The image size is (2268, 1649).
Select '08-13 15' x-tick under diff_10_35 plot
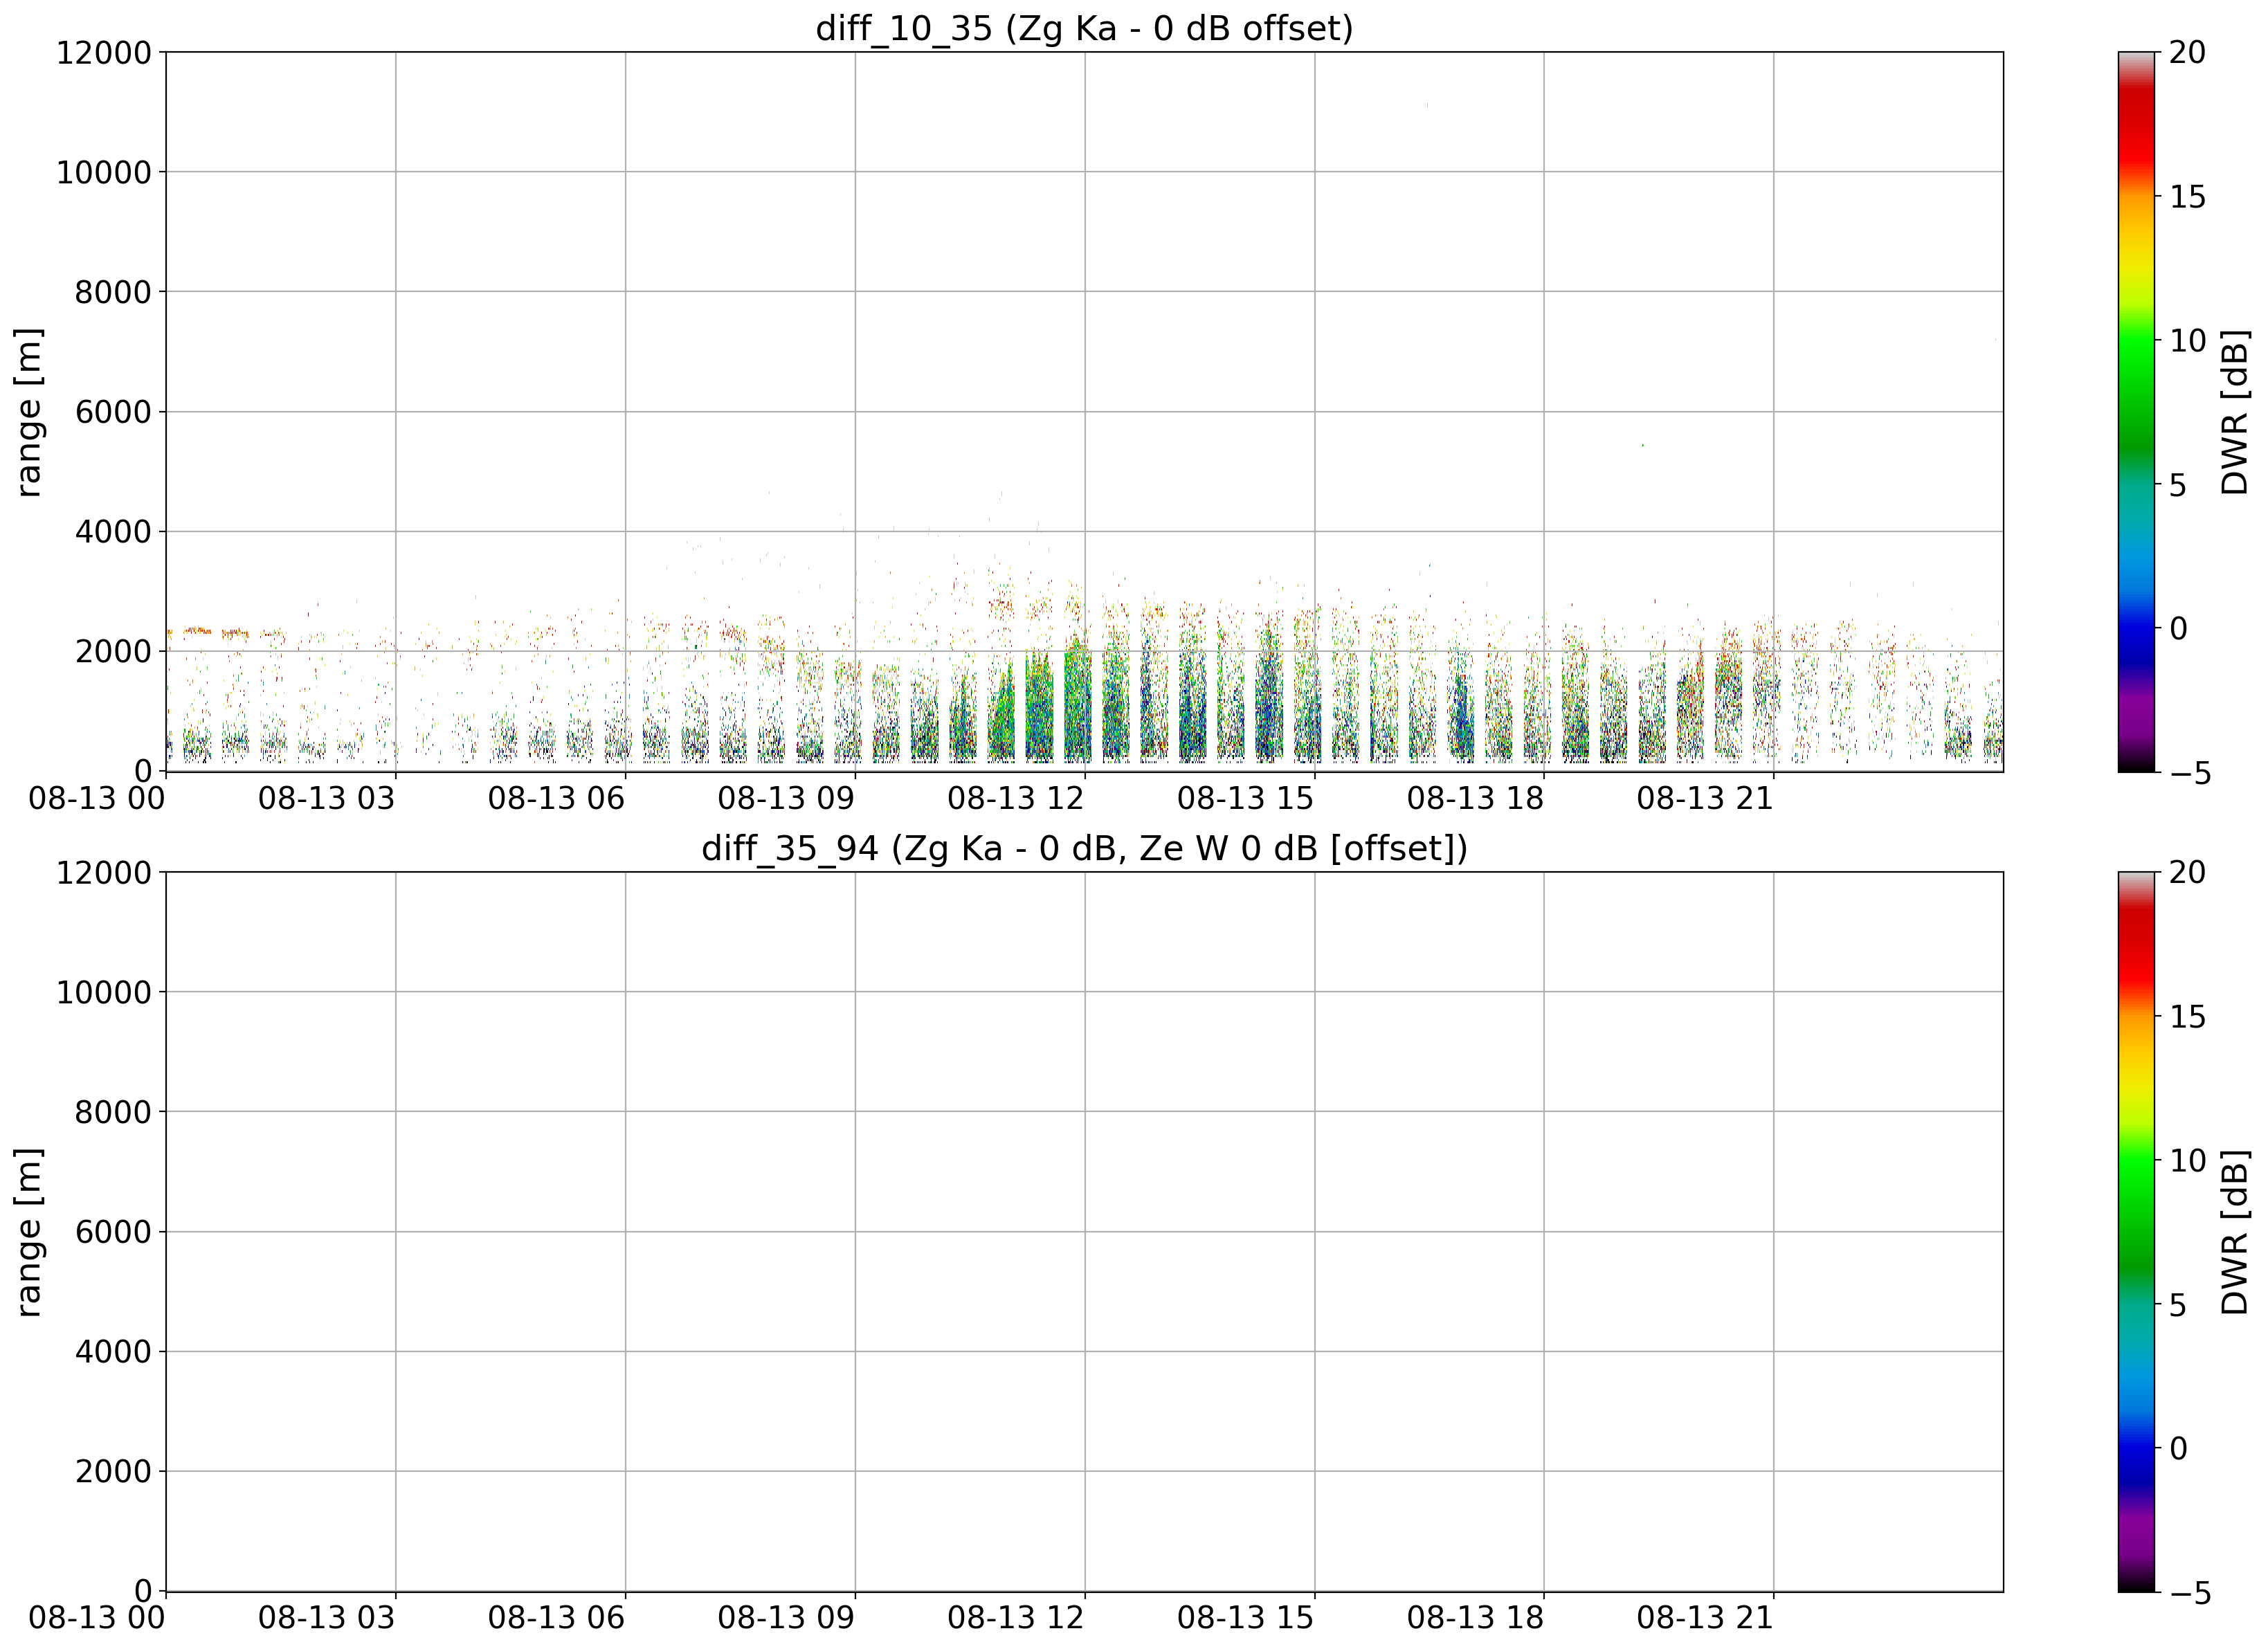point(1245,798)
